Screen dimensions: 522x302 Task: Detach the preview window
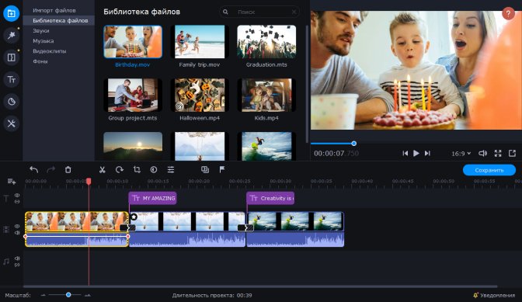(x=512, y=153)
